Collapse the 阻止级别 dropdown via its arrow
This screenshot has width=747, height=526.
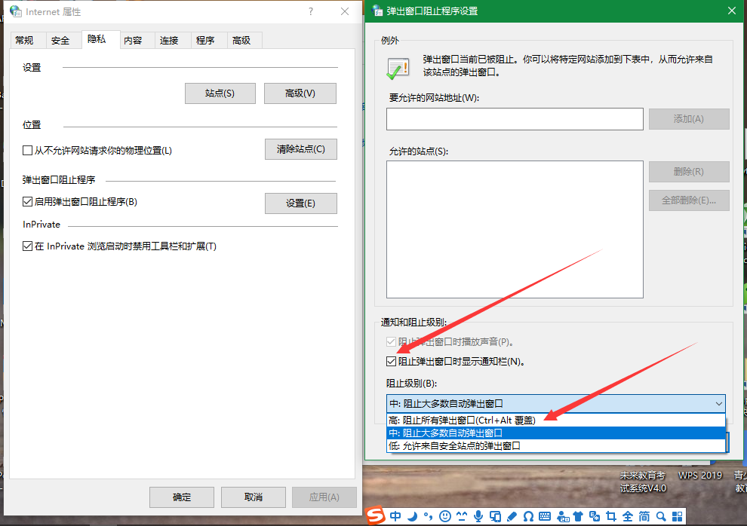[x=717, y=404]
